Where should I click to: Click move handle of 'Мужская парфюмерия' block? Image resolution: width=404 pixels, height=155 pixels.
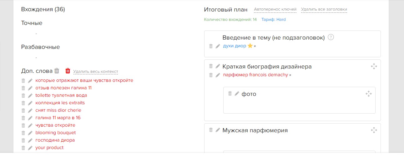[x=374, y=130]
